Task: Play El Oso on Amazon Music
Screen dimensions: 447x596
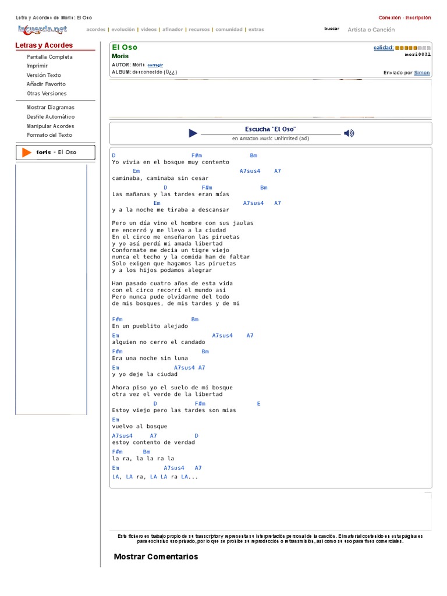Action: click(193, 133)
